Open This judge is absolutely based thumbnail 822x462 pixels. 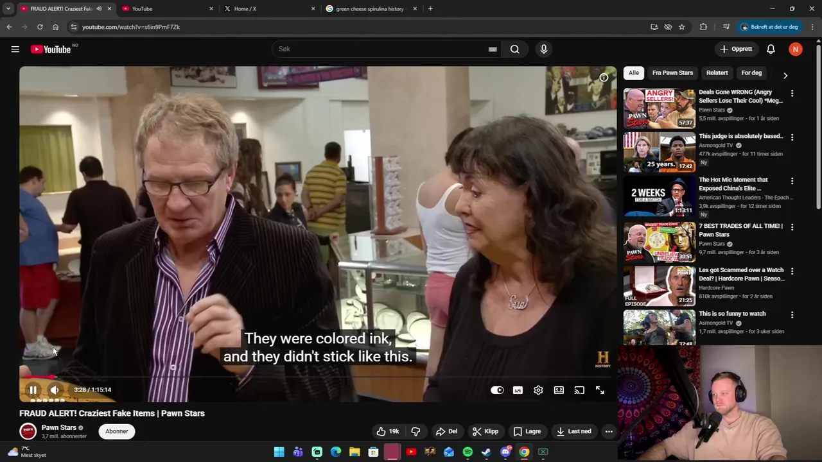click(x=660, y=153)
